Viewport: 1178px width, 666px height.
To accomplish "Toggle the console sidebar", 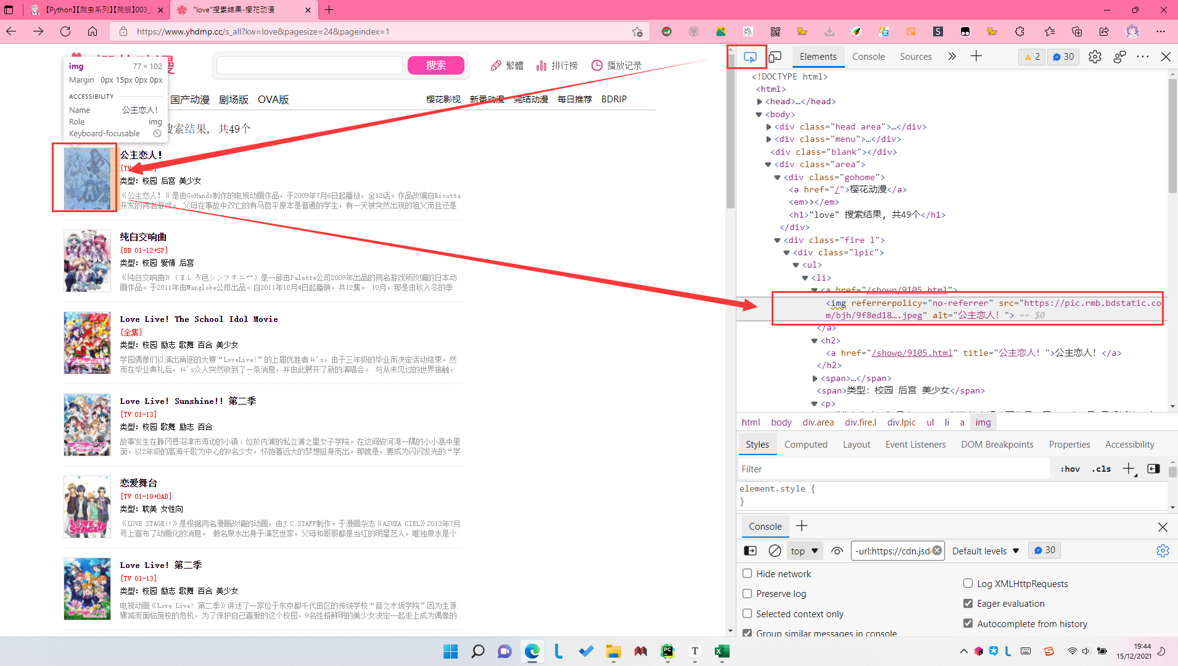I will point(751,551).
